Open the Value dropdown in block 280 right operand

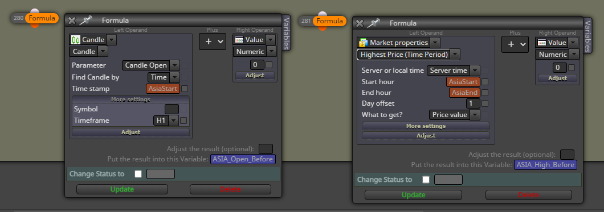[x=271, y=40]
